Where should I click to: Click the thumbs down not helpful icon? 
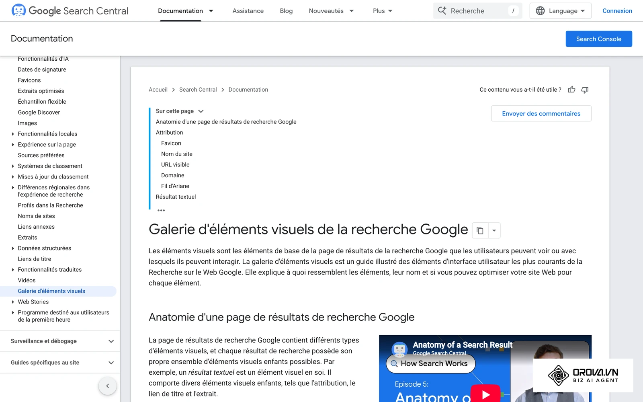click(585, 90)
